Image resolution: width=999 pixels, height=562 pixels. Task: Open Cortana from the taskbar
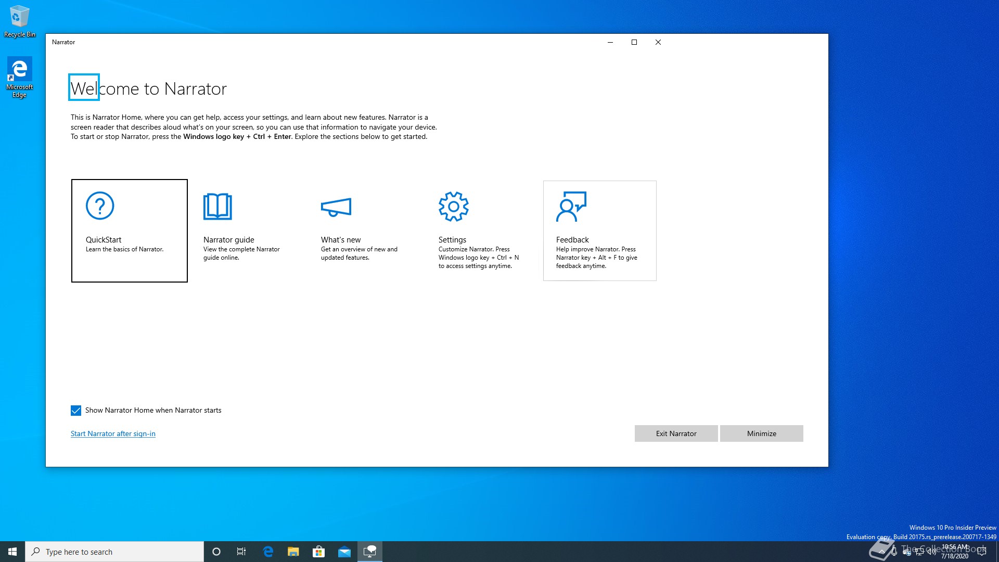[x=216, y=552]
